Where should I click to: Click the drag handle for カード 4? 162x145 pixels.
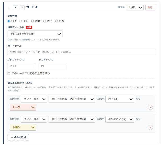(9, 7)
